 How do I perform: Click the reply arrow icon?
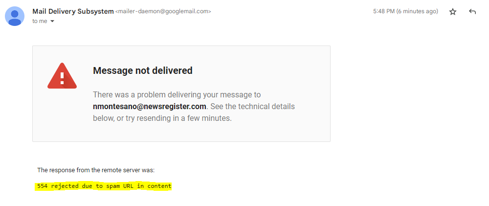pyautogui.click(x=472, y=12)
